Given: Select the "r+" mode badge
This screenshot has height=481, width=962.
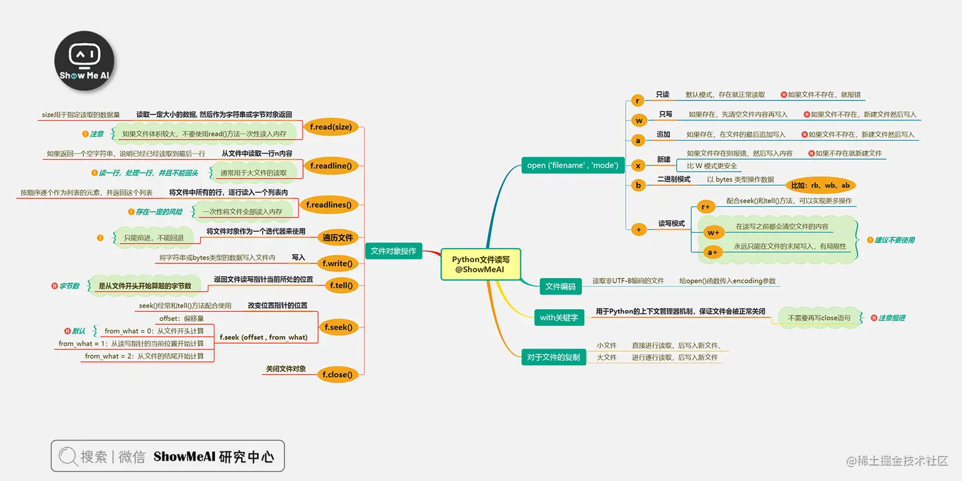Looking at the screenshot, I should 706,206.
